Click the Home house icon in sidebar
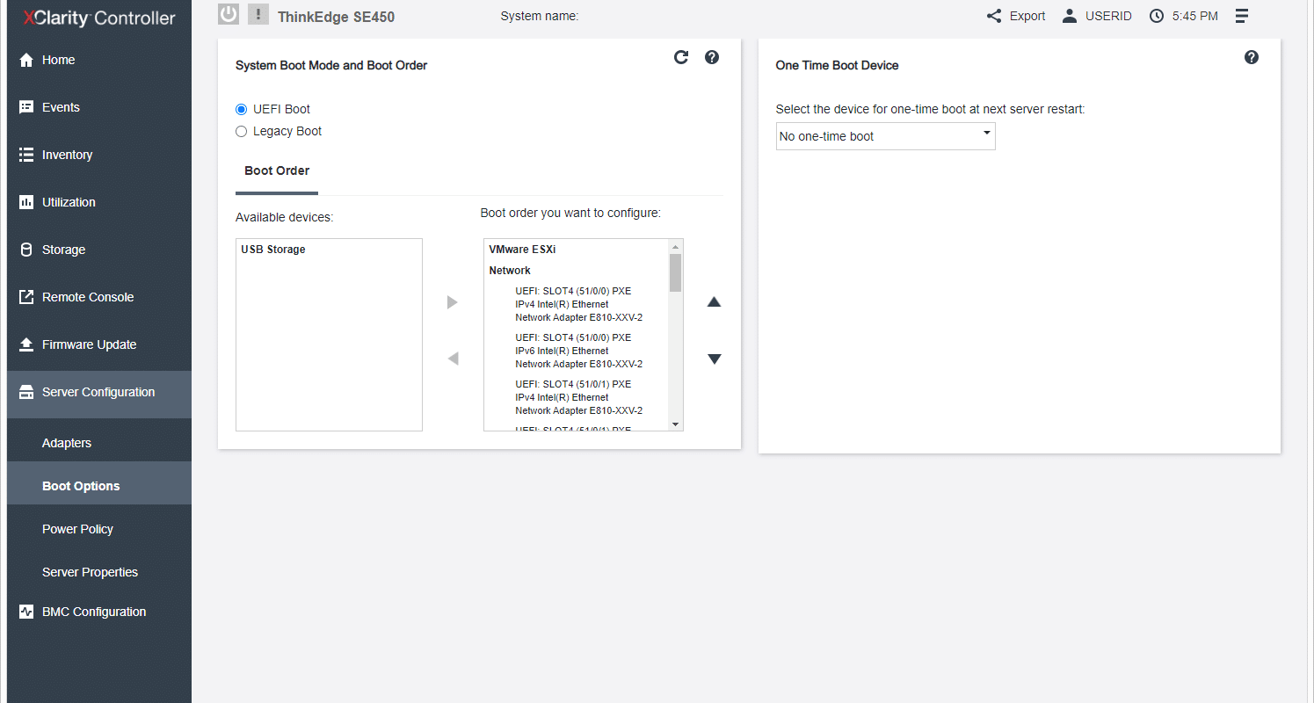This screenshot has width=1314, height=703. click(26, 60)
